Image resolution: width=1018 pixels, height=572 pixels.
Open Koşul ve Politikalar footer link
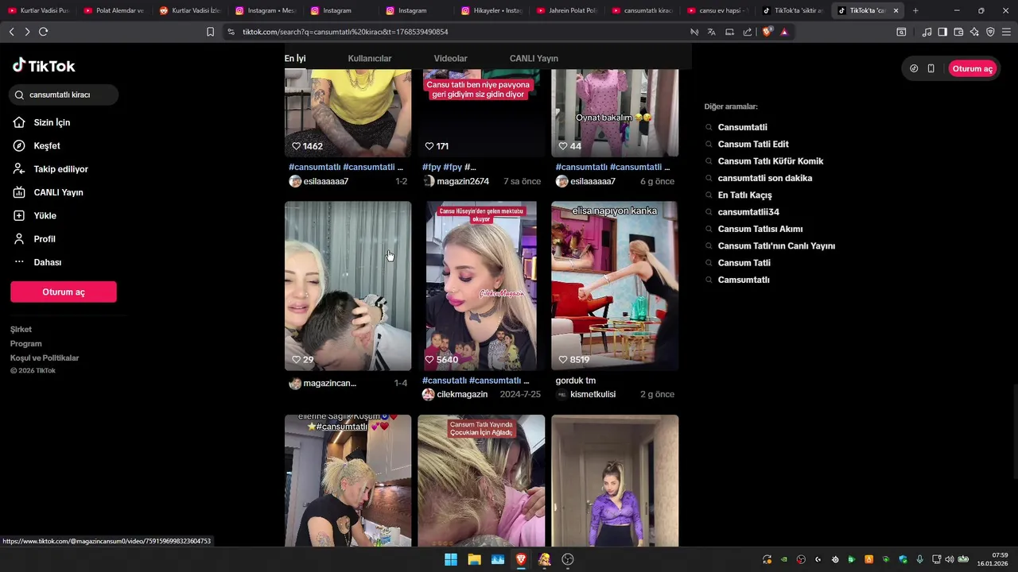(45, 358)
